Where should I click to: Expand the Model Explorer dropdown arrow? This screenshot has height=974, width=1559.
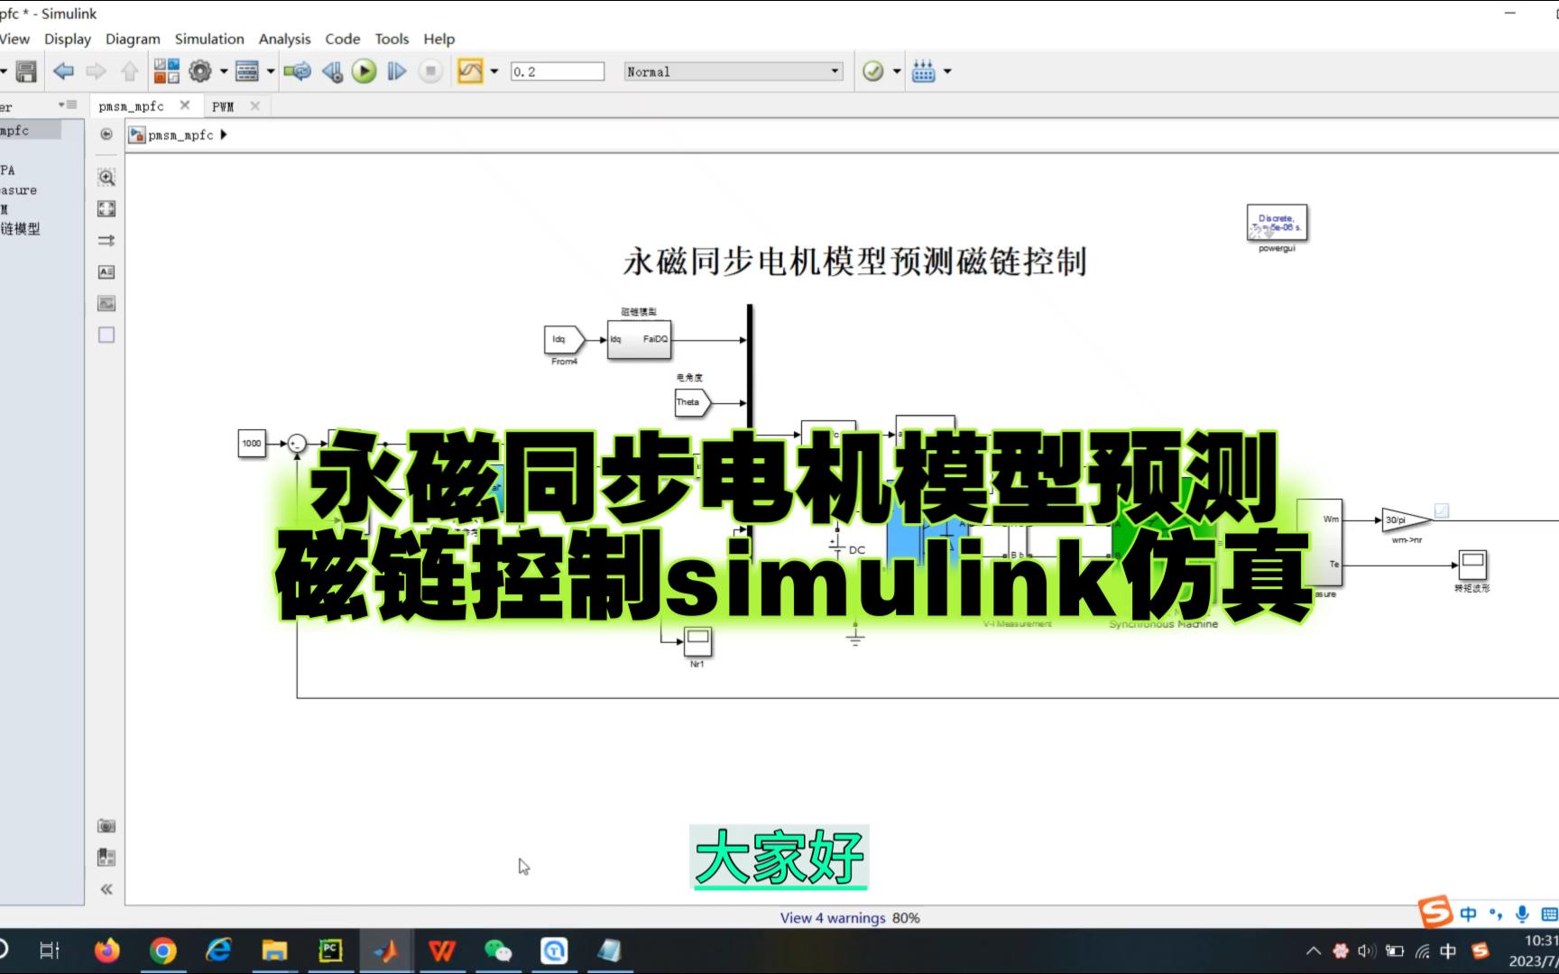pyautogui.click(x=270, y=71)
